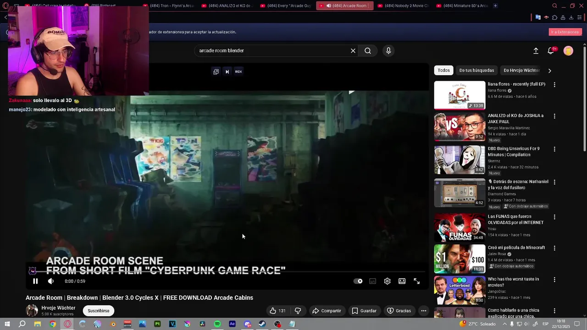587x330 pixels.
Task: Turn on subtitles with the captions icon
Action: [x=372, y=281]
